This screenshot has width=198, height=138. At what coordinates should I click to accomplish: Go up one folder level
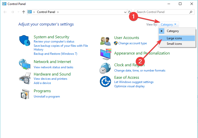(x=23, y=12)
